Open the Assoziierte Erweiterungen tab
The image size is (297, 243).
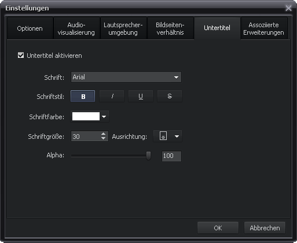(264, 28)
